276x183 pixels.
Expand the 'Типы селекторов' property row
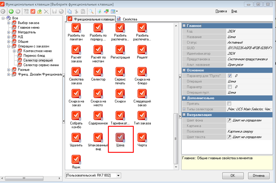pyautogui.click(x=184, y=109)
